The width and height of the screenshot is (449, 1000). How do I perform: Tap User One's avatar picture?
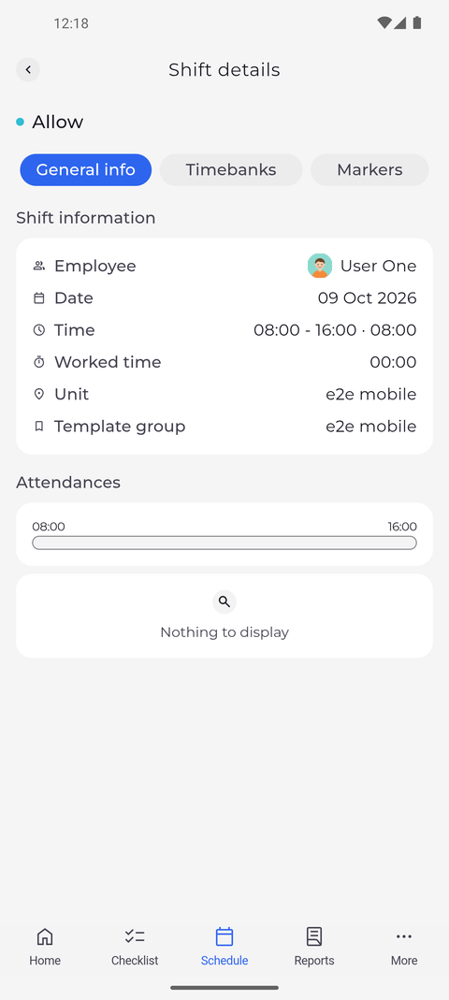click(x=320, y=266)
